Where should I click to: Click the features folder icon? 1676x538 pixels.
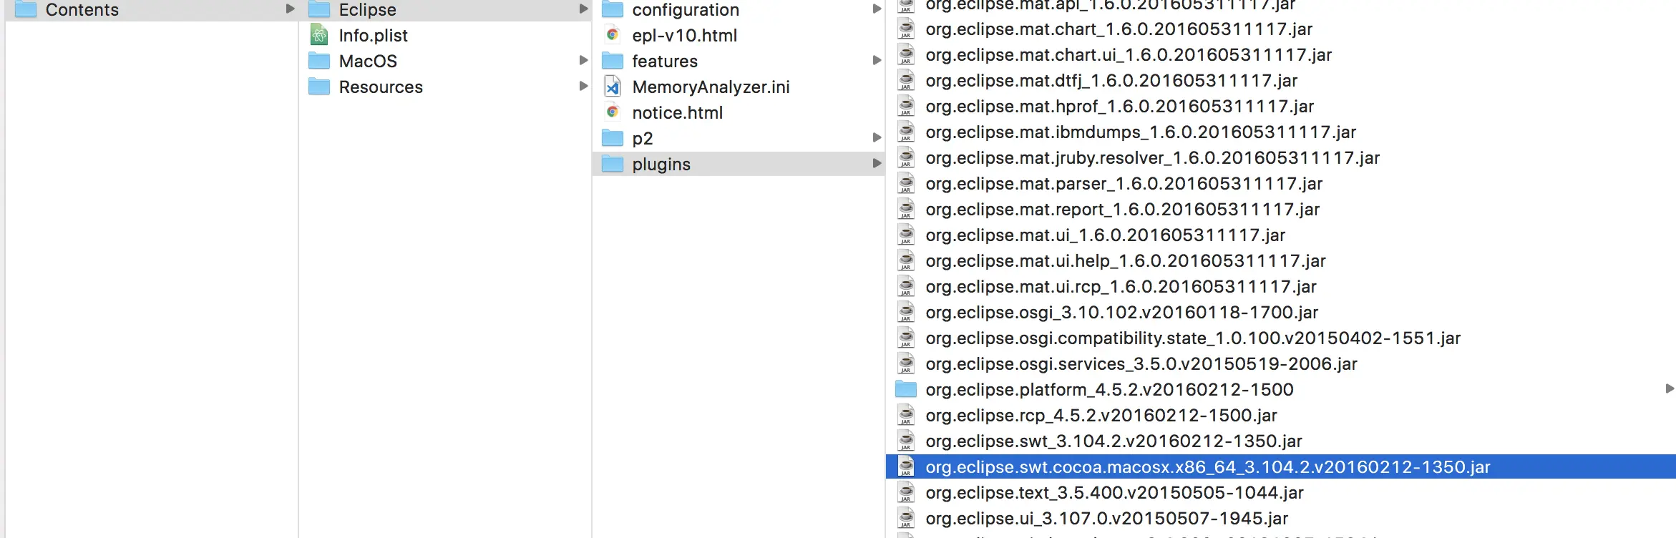pos(613,60)
